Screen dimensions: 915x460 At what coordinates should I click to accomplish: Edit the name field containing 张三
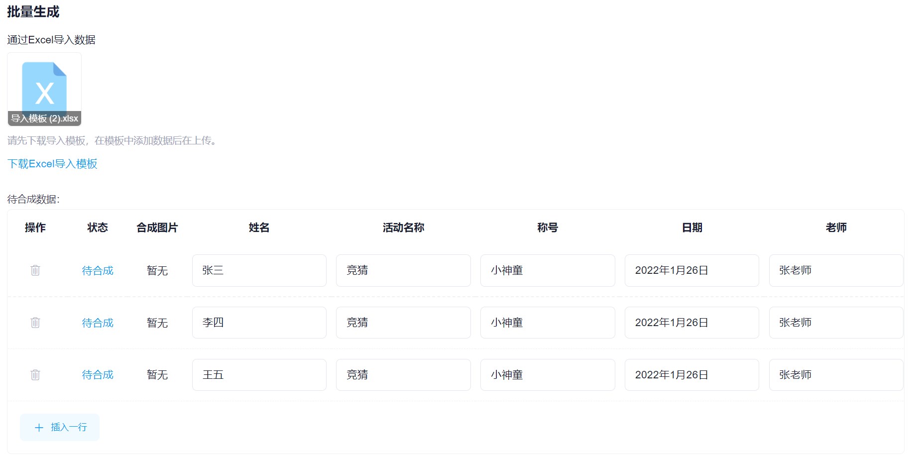259,270
